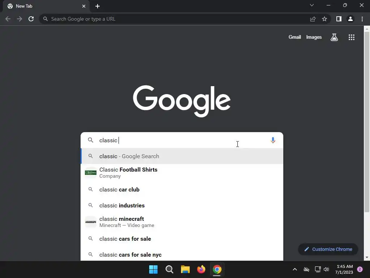Viewport: 370px width, 278px height.
Task: Open a new tab with the plus button
Action: (98, 6)
